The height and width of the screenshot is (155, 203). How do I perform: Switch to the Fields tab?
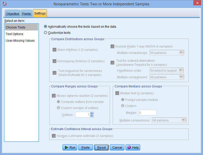click(26, 14)
